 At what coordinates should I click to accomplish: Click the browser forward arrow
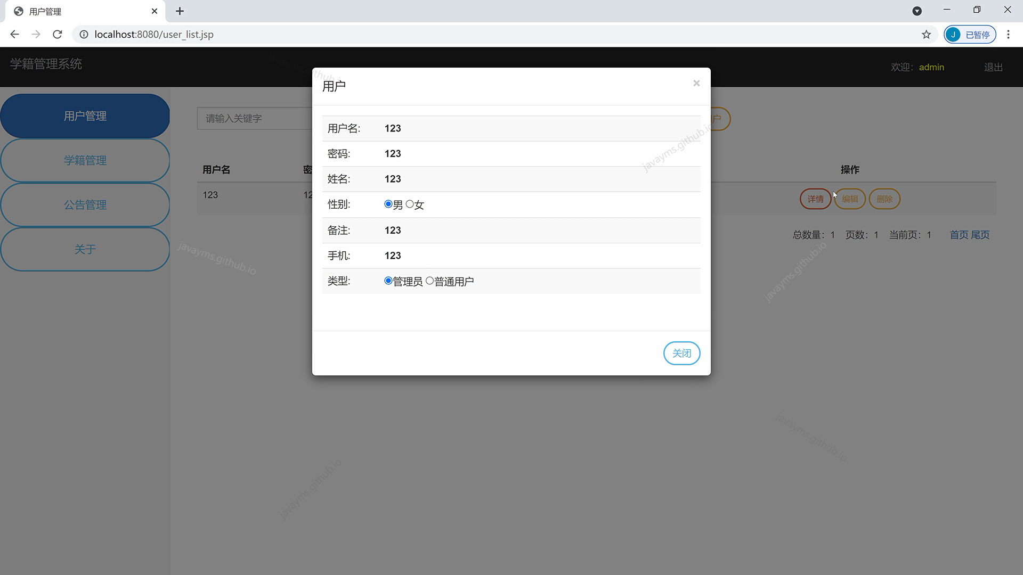[36, 35]
